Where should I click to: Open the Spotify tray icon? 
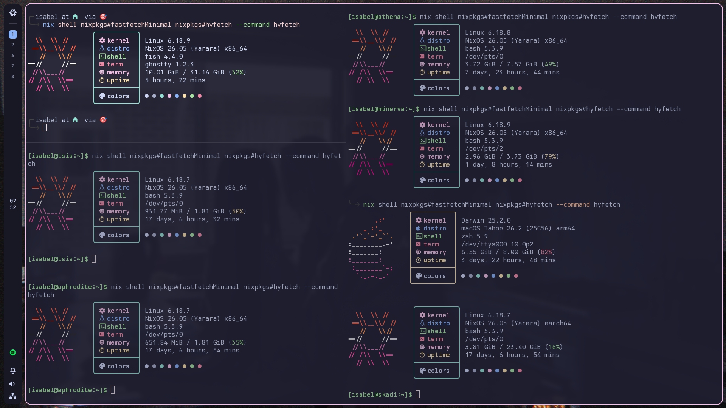13,352
